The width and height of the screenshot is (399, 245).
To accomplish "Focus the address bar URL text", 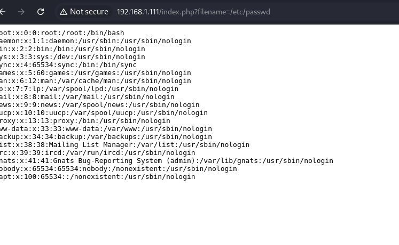I will (193, 12).
